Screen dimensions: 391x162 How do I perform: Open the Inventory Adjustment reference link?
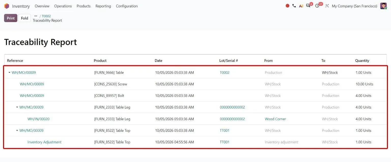(45, 142)
